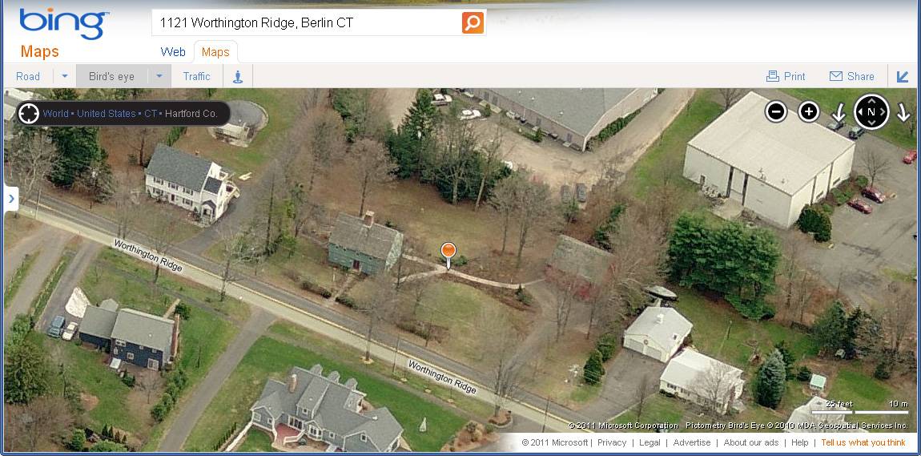The width and height of the screenshot is (921, 456).
Task: Click the Print button
Action: point(786,76)
